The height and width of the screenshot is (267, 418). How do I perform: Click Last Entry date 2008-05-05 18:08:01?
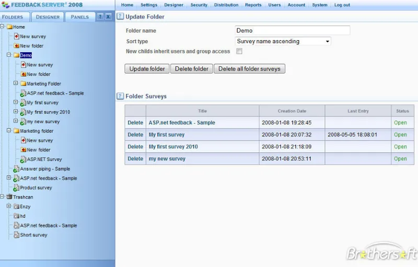tap(352, 135)
